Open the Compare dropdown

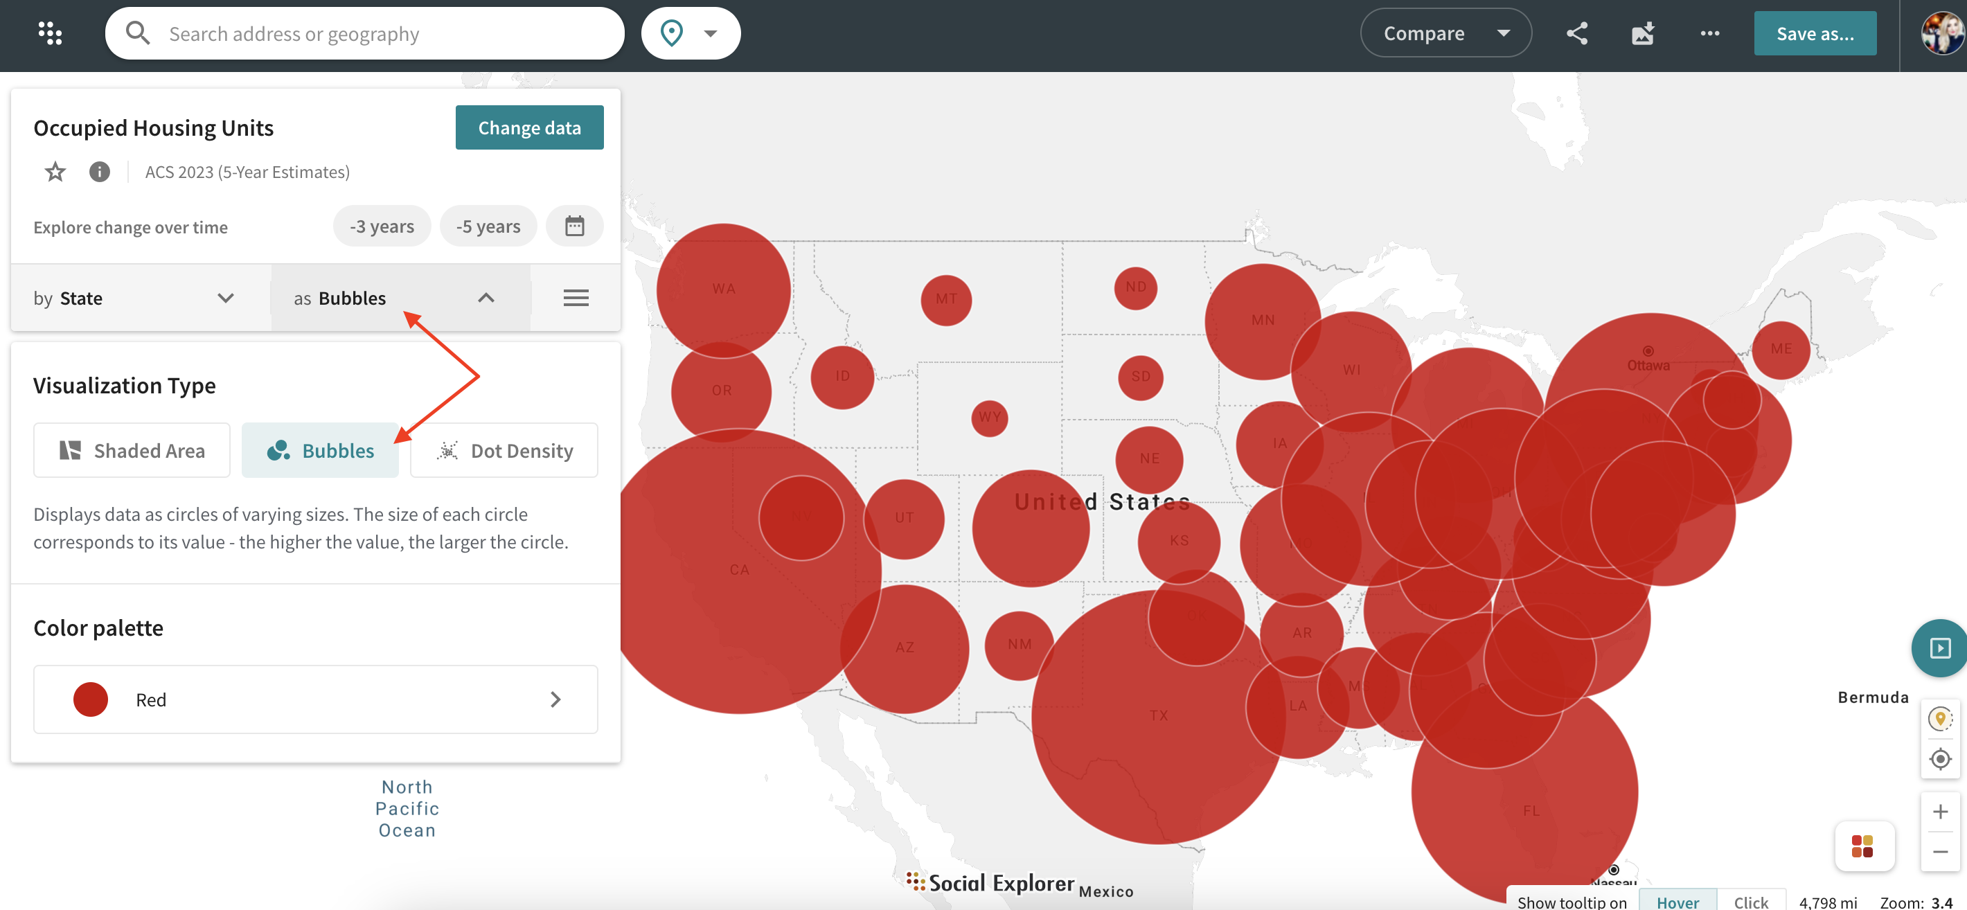pyautogui.click(x=1445, y=33)
